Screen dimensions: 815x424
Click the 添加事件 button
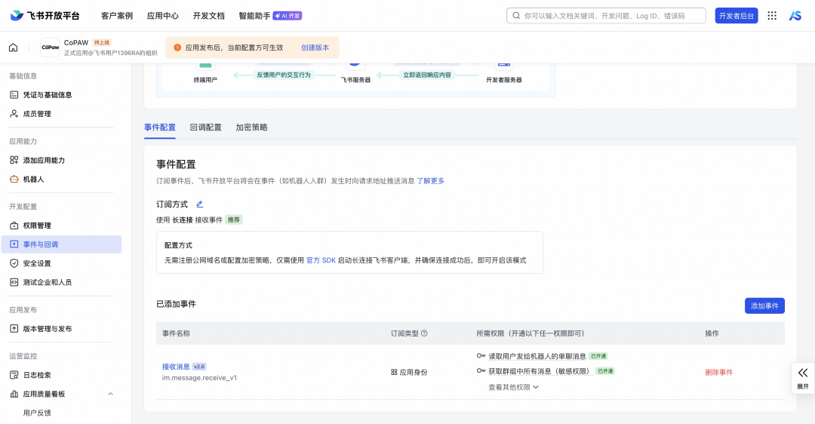coord(764,306)
